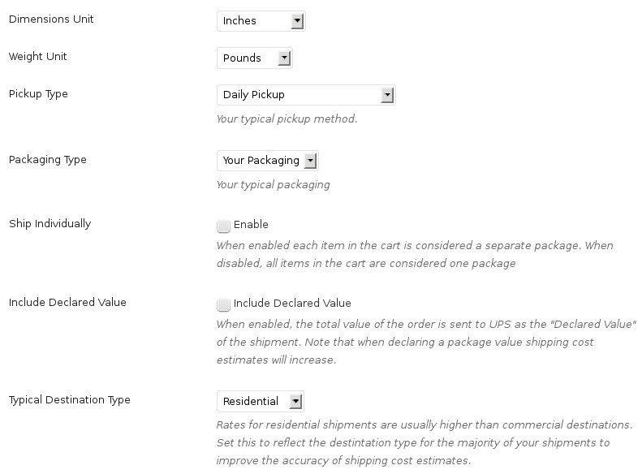This screenshot has height=474, width=638.
Task: Click the Ship Individually setting label
Action: click(50, 224)
